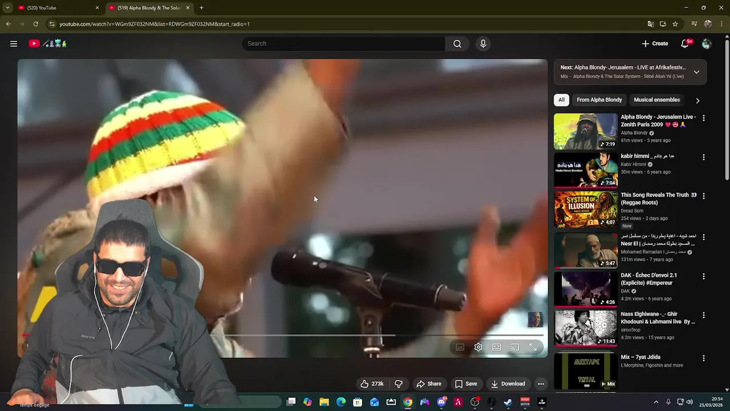
Task: Open a new browser tab
Action: [201, 8]
